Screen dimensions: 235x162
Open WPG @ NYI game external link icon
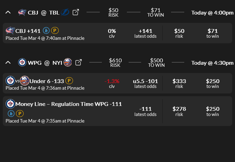(x=79, y=63)
